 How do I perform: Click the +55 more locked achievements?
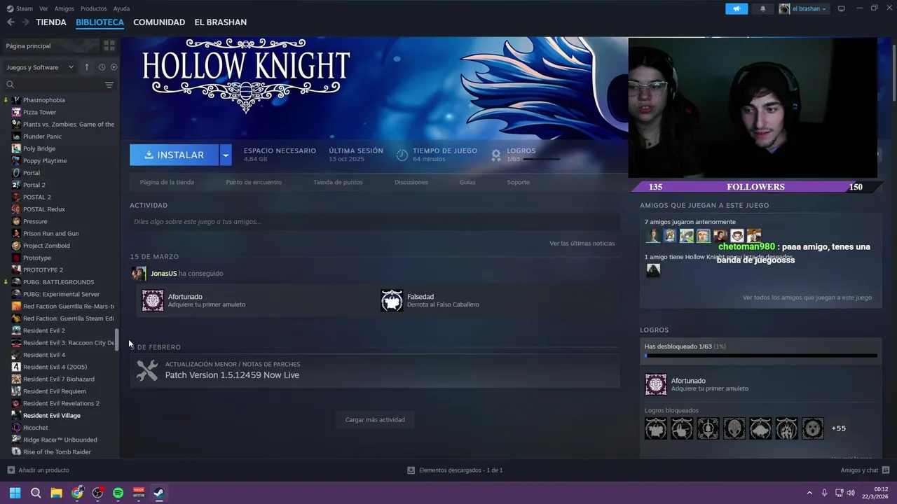tap(839, 428)
